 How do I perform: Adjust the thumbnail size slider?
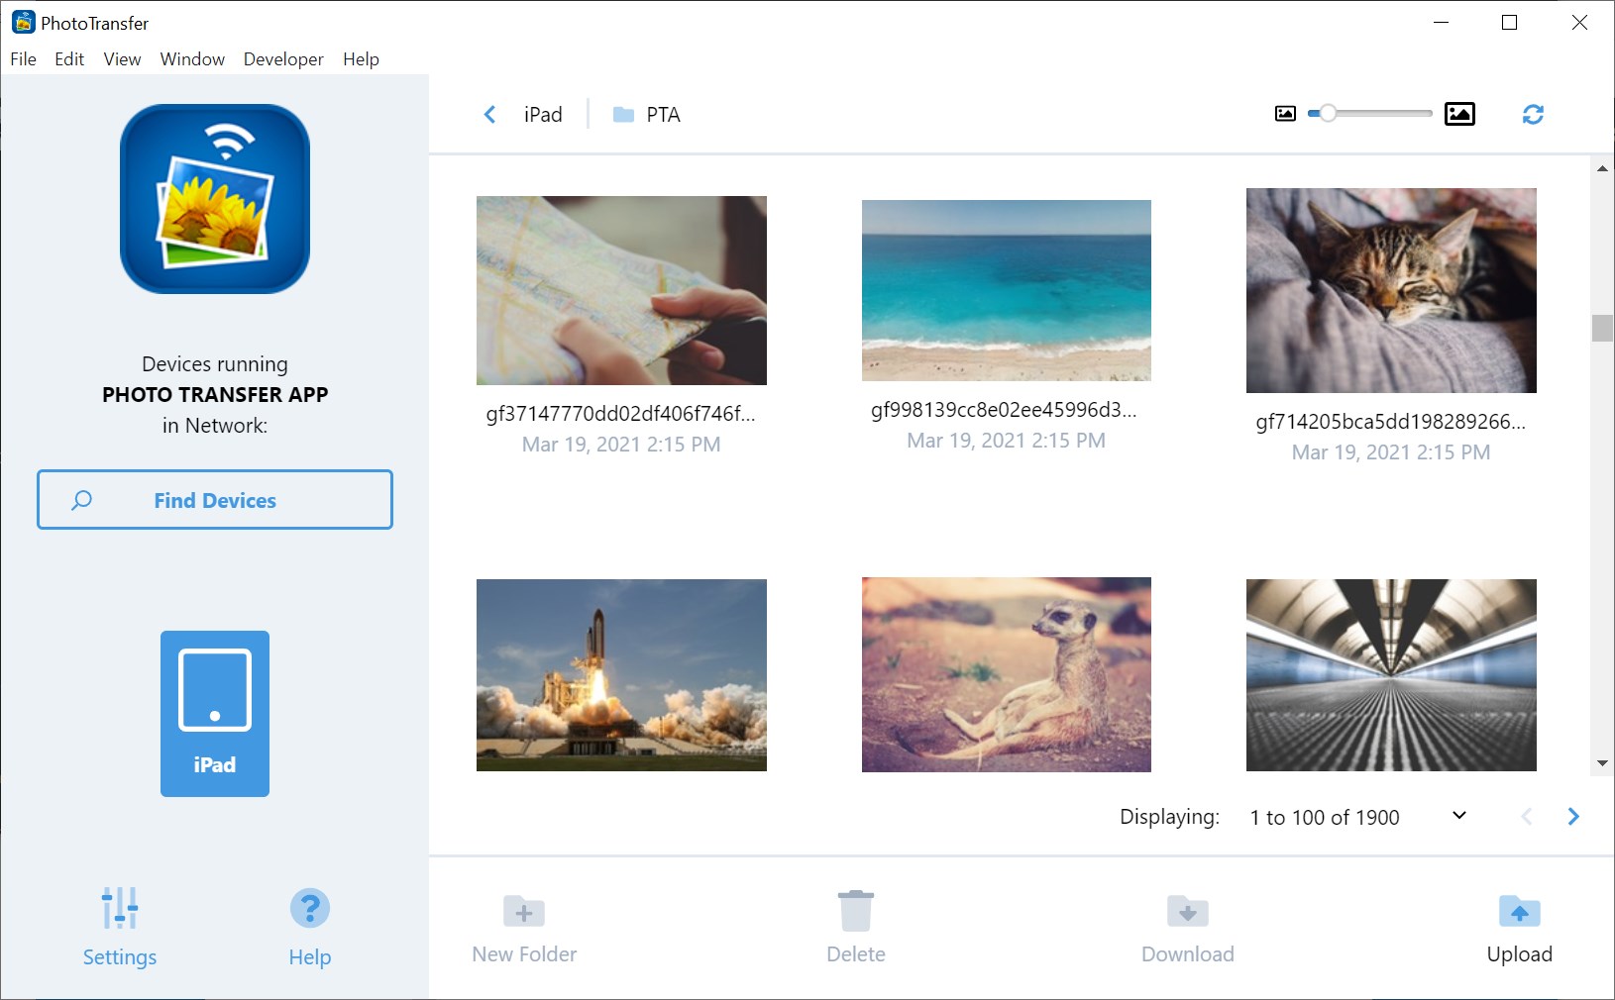1327,113
